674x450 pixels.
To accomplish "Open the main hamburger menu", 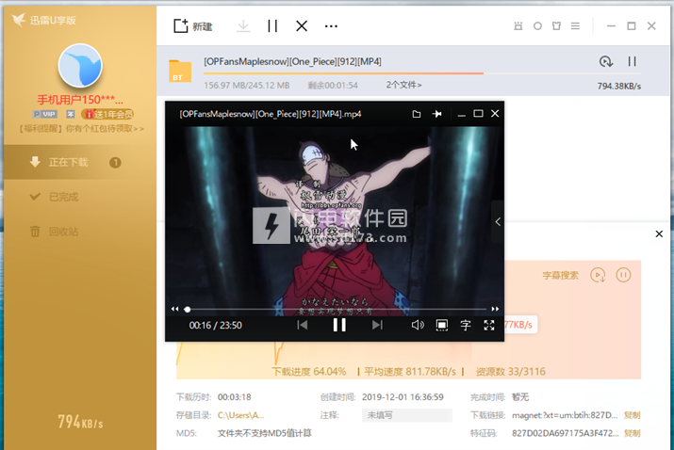I will (x=575, y=26).
